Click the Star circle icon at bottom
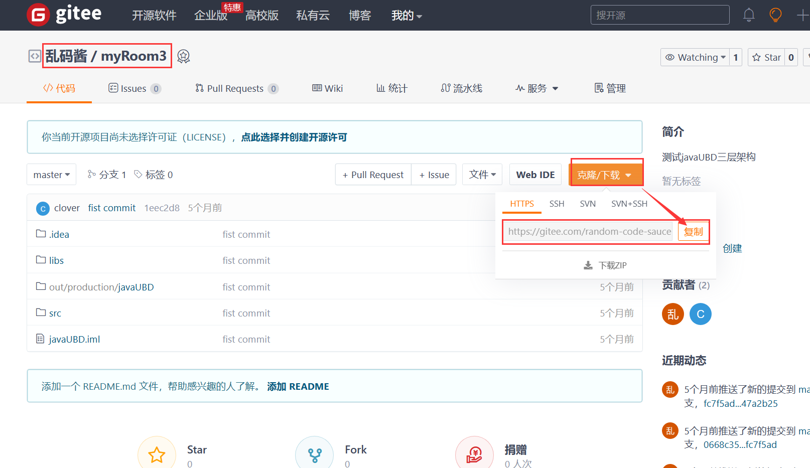 point(157,454)
